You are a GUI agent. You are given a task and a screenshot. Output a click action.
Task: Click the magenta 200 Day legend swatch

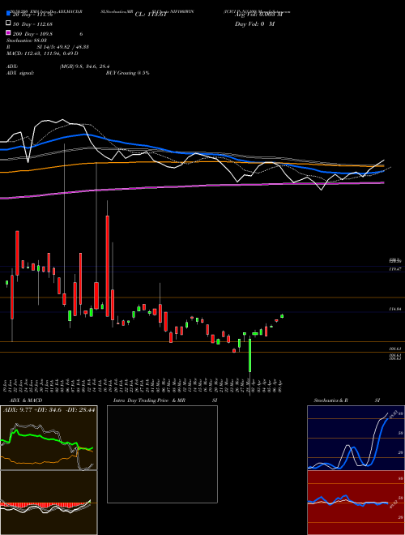point(8,33)
